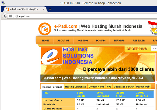Click the Remote Desktop Connection title bar icon
The height and width of the screenshot is (110, 157).
3,3
